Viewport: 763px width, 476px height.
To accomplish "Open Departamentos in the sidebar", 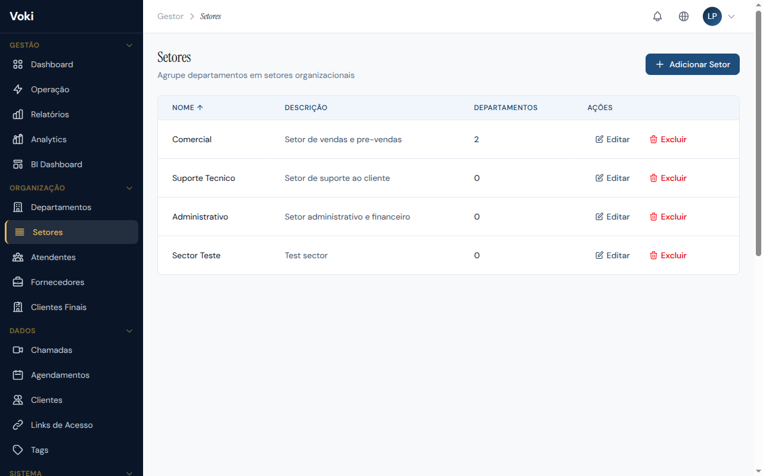I will pos(61,207).
